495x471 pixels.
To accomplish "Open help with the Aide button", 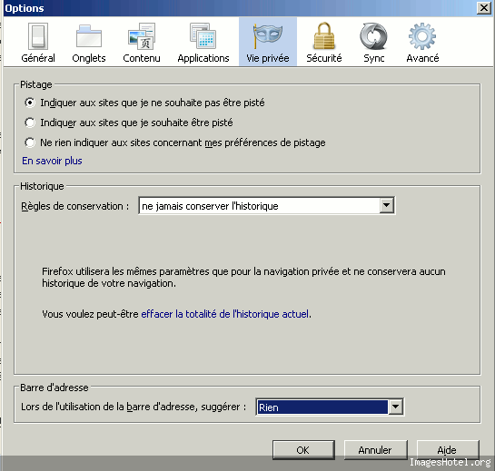I will [448, 450].
